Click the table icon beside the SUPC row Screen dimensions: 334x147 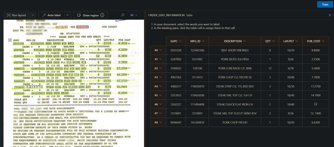[10, 40]
